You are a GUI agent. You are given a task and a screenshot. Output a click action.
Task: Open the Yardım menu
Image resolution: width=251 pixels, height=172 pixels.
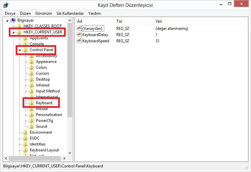94,13
